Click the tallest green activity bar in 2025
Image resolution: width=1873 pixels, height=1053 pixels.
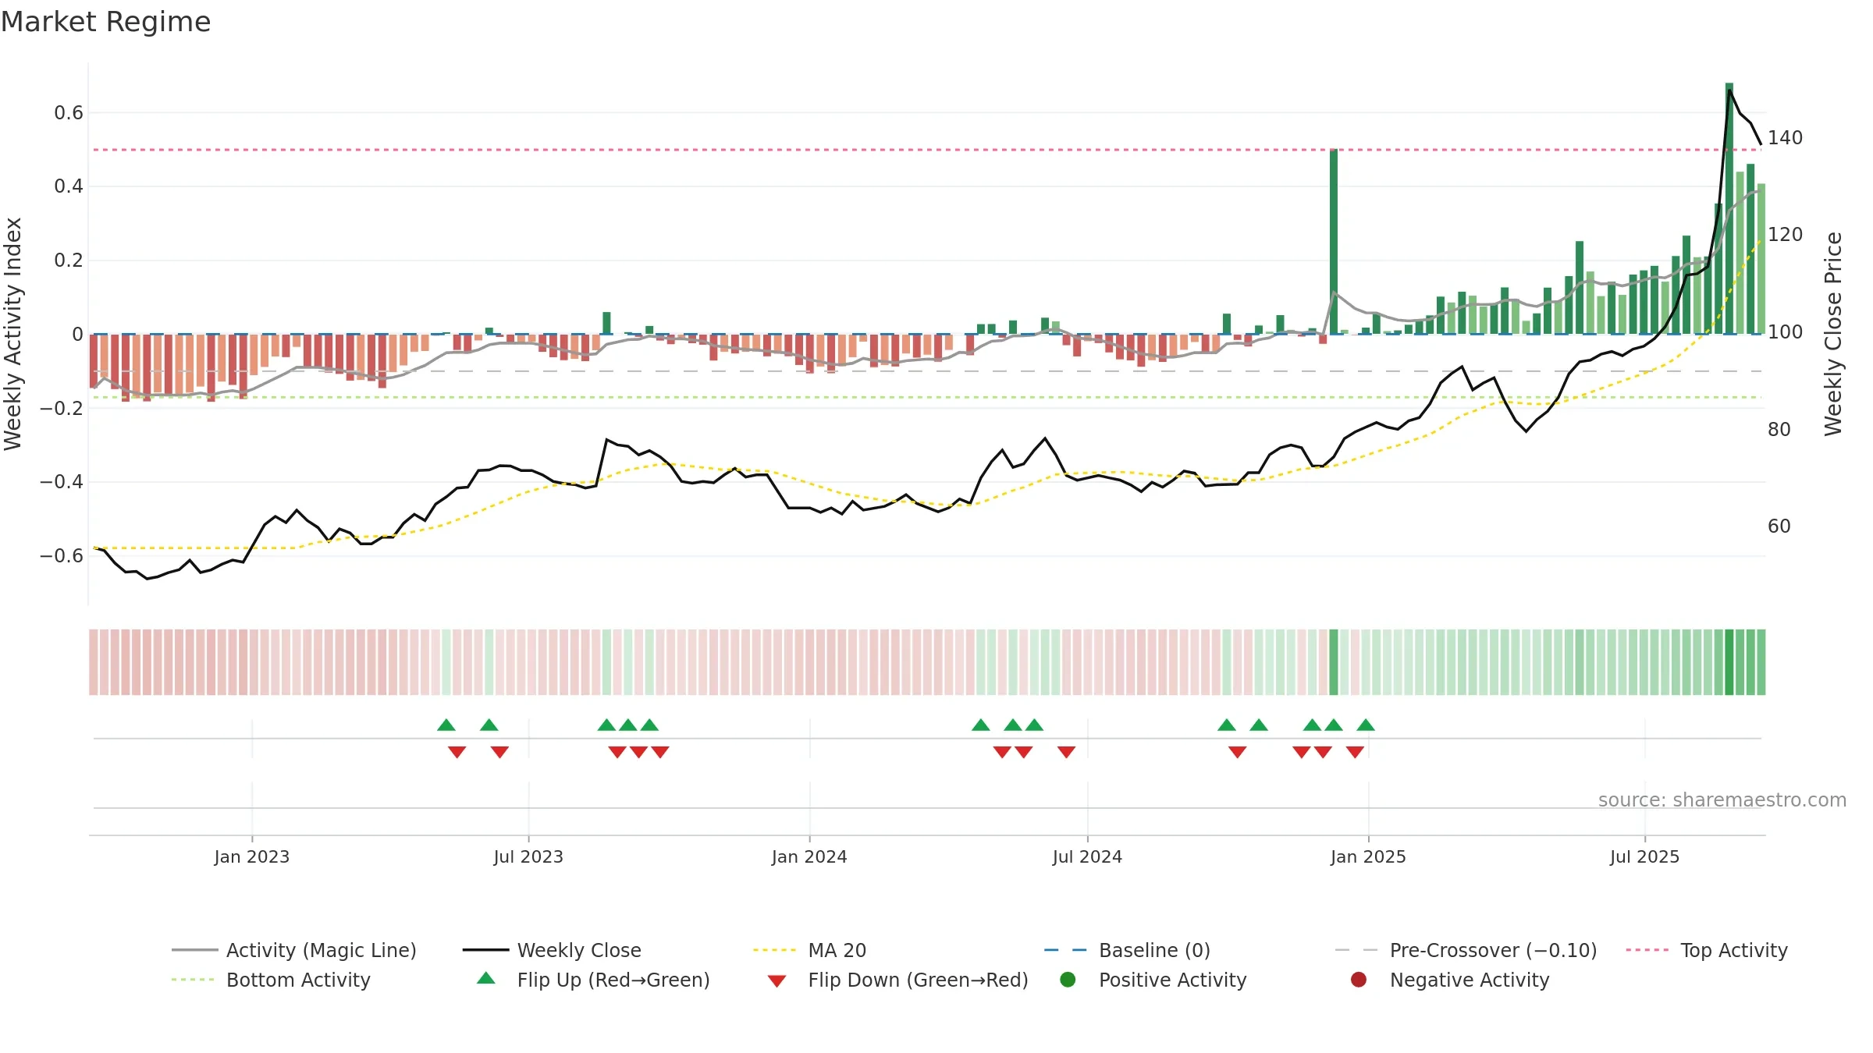(x=1729, y=208)
